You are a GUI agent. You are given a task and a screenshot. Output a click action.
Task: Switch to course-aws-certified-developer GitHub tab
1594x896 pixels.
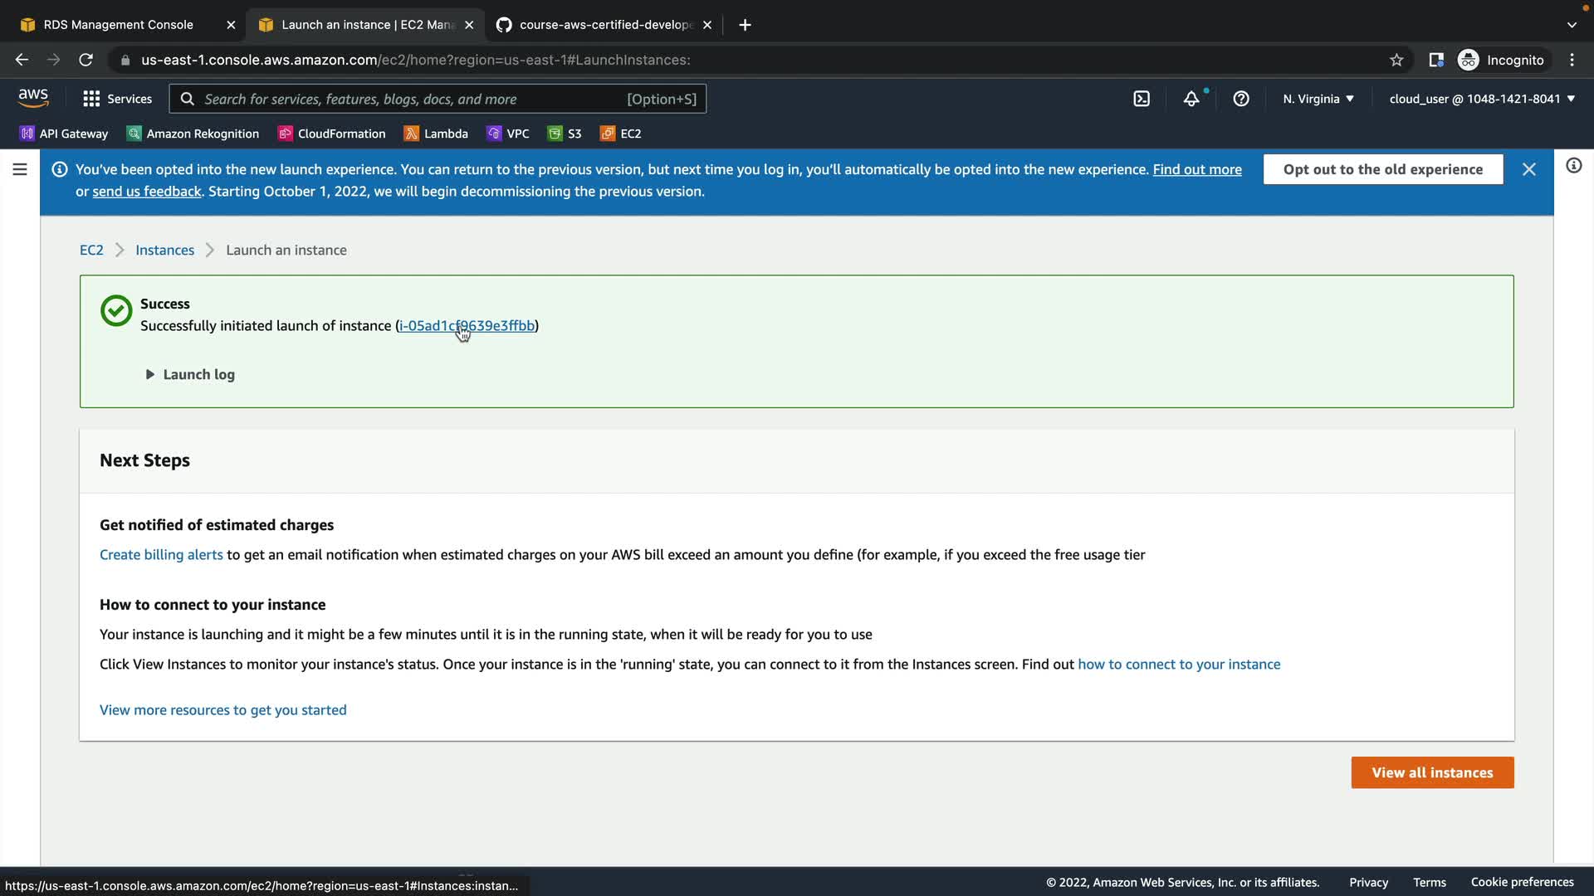coord(604,25)
